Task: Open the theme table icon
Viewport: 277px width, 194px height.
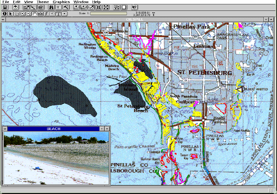Action: click(x=41, y=7)
